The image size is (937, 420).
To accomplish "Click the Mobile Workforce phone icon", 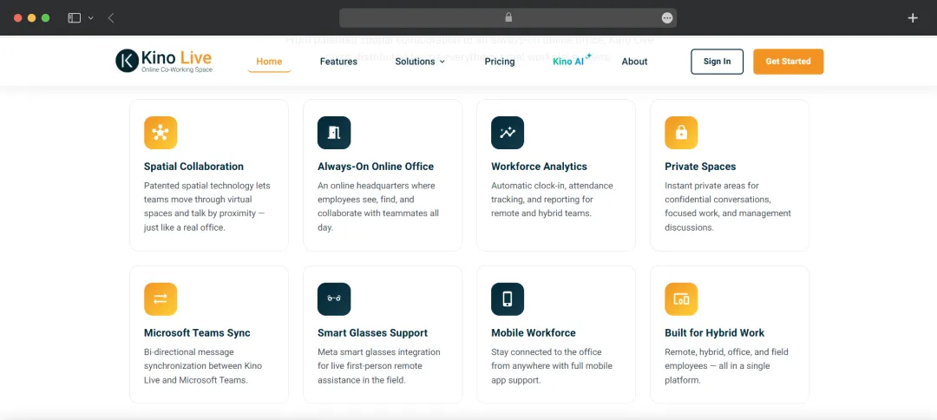I will 508,299.
